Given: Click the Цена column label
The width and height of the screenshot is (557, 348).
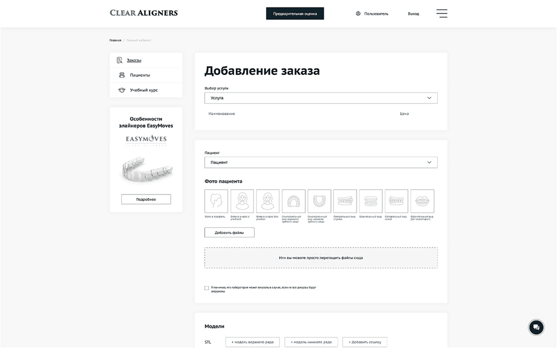Looking at the screenshot, I should [x=404, y=114].
